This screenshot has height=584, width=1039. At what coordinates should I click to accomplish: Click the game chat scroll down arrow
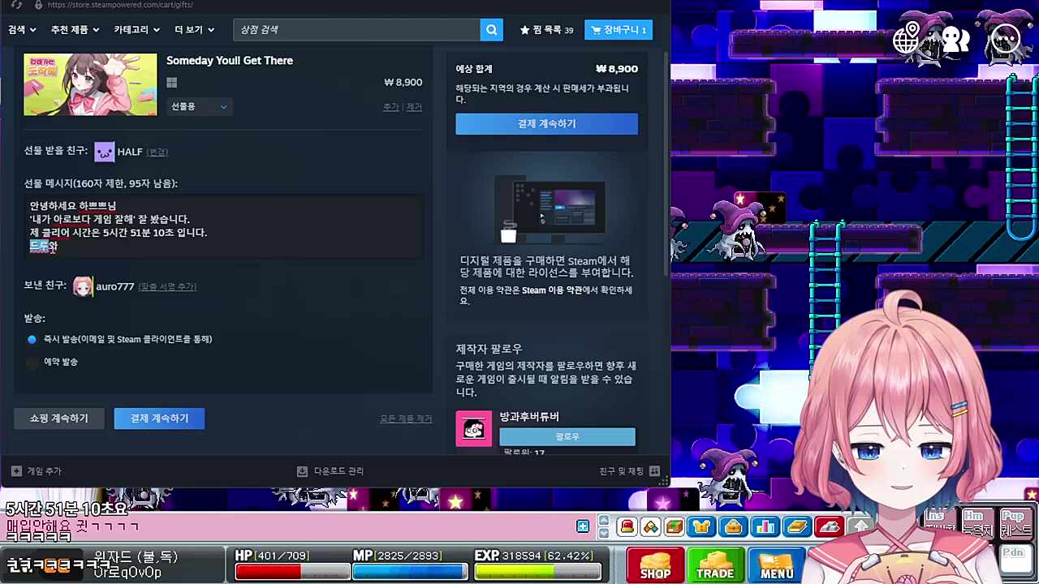[x=603, y=533]
